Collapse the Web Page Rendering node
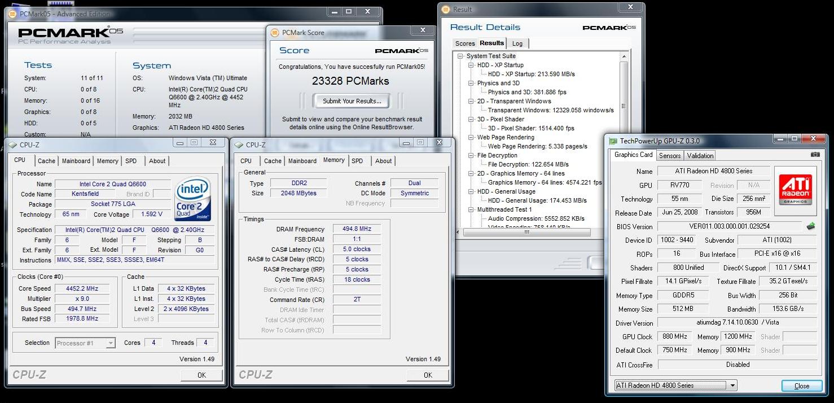This screenshot has height=403, width=834. click(471, 137)
